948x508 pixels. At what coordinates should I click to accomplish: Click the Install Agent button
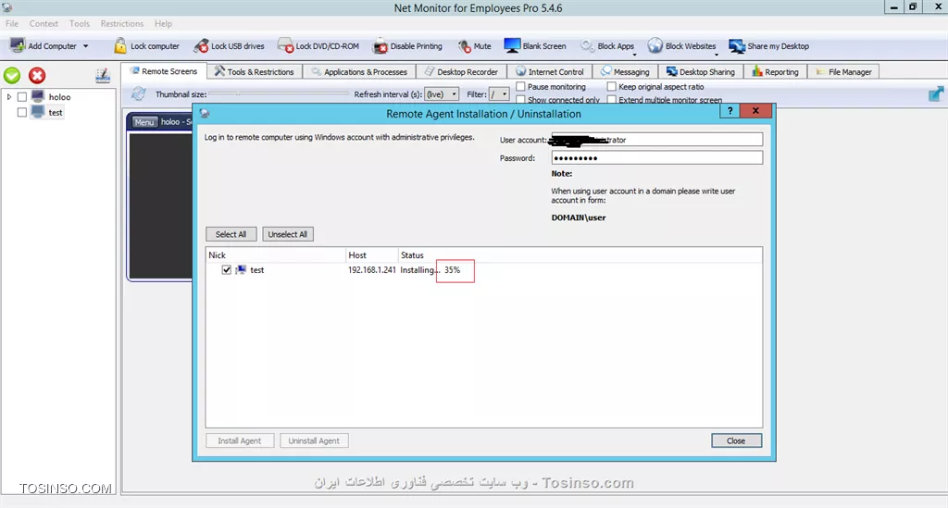[x=240, y=441]
